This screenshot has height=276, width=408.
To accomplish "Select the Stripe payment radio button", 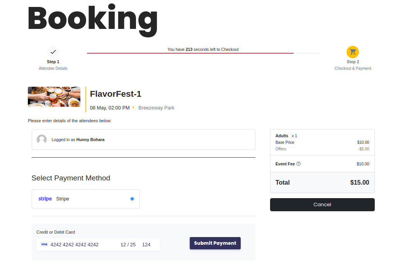I will tap(132, 199).
